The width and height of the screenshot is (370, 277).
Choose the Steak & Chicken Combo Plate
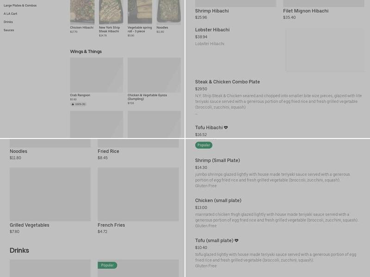coord(228,82)
